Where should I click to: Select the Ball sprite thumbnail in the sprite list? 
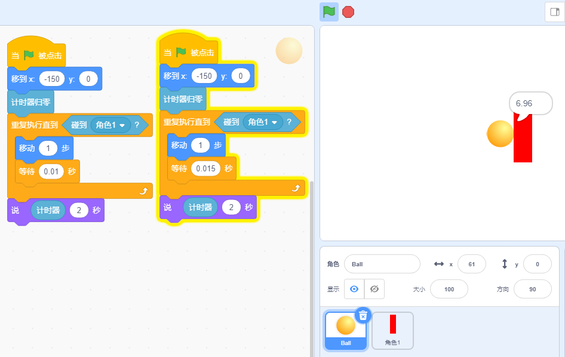click(x=346, y=331)
